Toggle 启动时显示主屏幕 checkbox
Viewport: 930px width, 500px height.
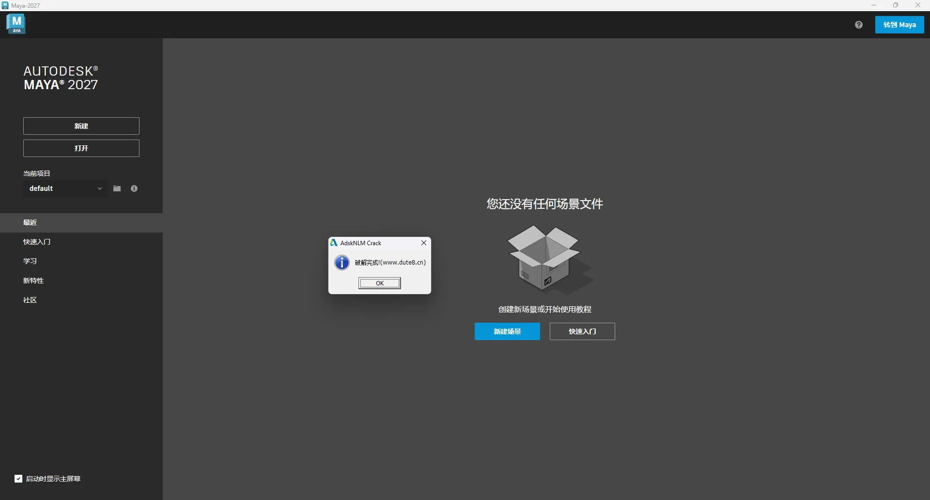point(18,479)
